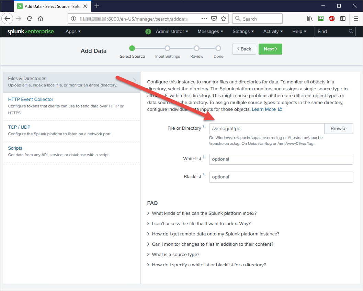363x291 pixels.
Task: Click the Blacklist input field
Action: (281, 177)
